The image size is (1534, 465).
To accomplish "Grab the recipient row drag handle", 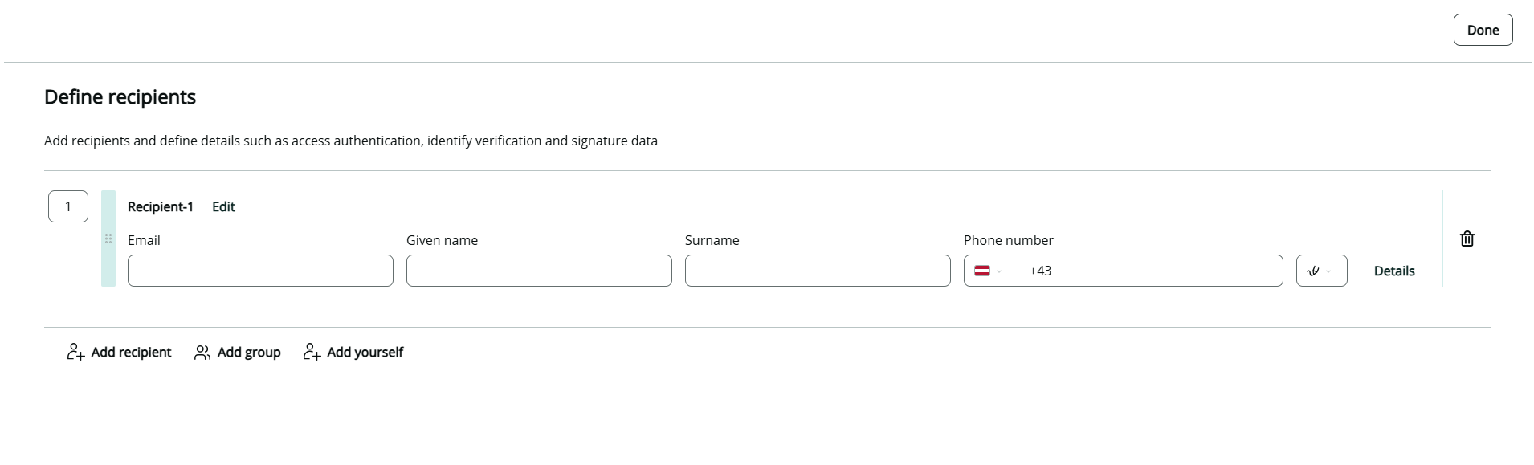I will [x=108, y=239].
